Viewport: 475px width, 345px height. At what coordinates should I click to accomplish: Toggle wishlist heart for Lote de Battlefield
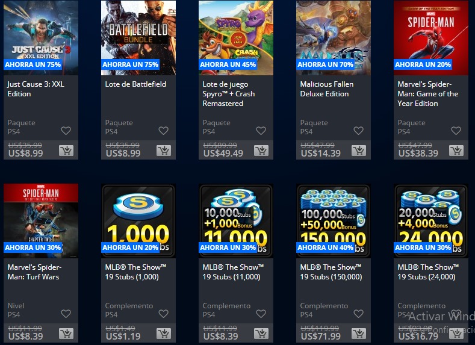[163, 131]
